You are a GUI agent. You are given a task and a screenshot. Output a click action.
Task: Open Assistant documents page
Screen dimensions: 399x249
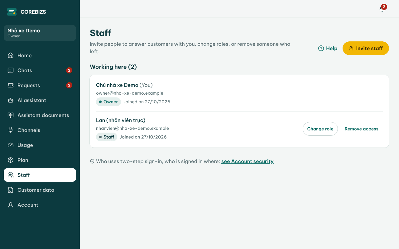pos(43,115)
